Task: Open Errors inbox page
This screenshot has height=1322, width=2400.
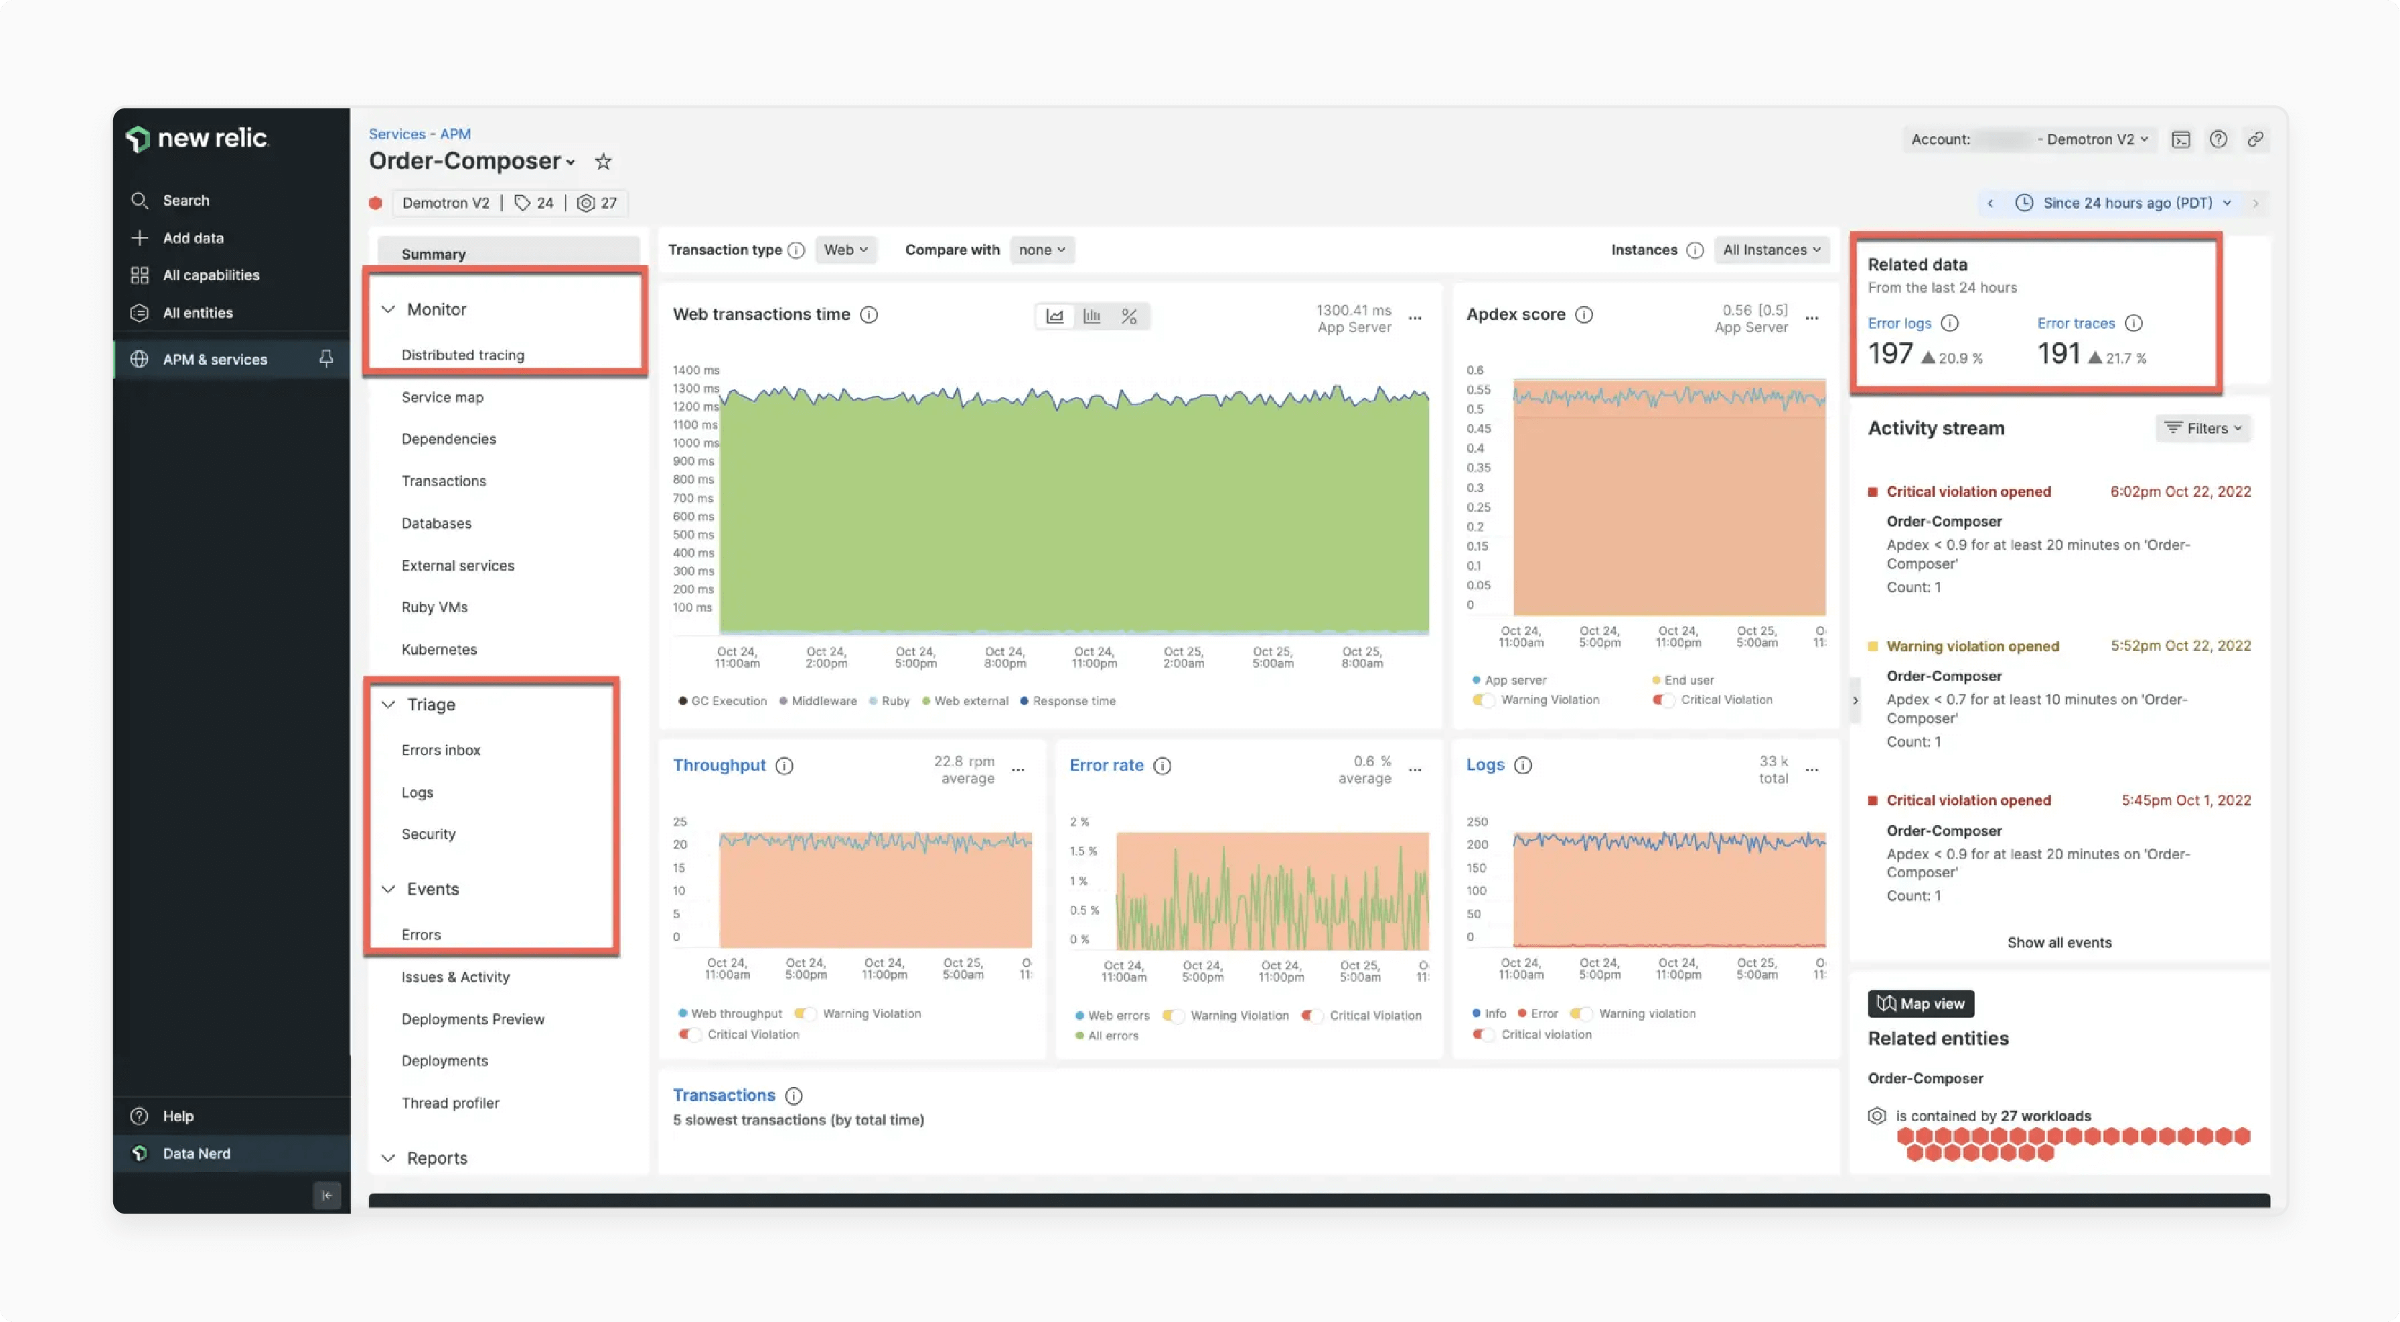Action: tap(441, 750)
